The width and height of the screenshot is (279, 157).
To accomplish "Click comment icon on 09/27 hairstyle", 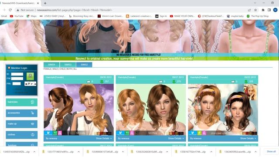I will point(160,82).
